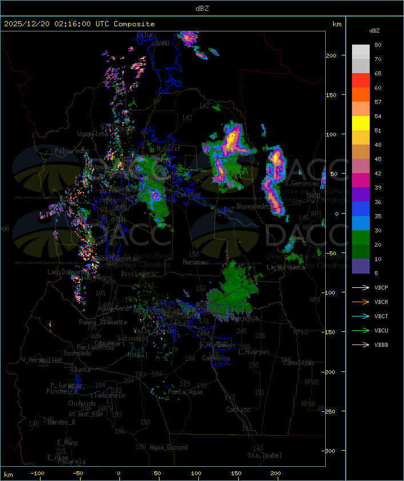
Task: Pick the dark orange 57–60 dBZ swatch
Action: coord(361,94)
